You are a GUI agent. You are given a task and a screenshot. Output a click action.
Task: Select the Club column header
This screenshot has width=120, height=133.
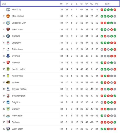(4, 4)
